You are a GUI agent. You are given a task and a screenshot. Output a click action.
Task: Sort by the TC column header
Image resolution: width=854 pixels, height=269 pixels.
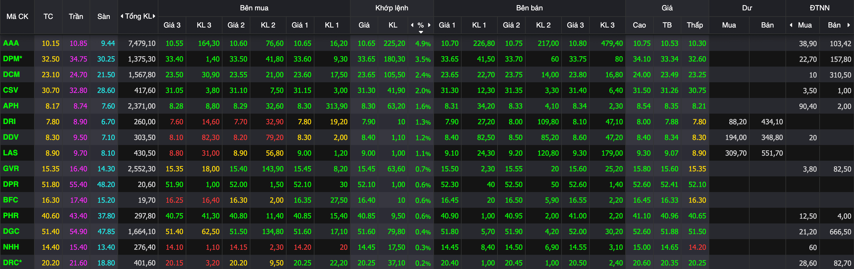[x=48, y=17]
